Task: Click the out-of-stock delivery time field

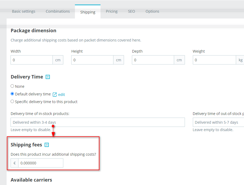Action: [218, 122]
